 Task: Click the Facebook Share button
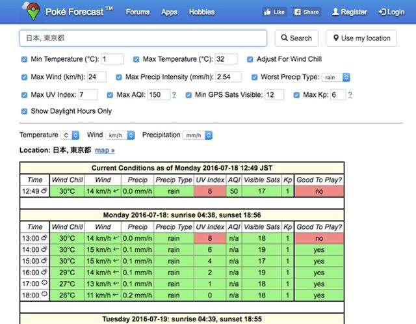point(306,12)
